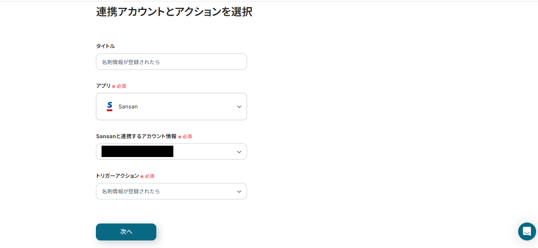Click the red asterisk next to アプリ

tap(113, 87)
